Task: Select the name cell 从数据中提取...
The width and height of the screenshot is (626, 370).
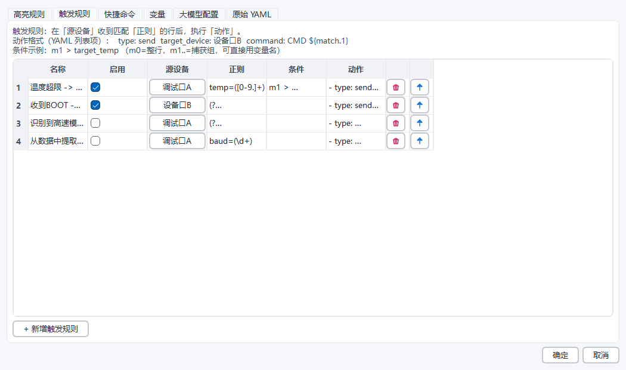Action: 58,141
